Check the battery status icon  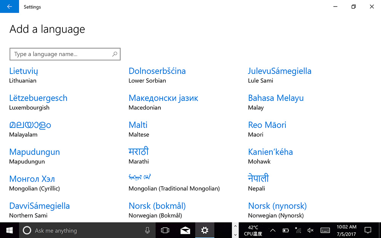point(286,230)
